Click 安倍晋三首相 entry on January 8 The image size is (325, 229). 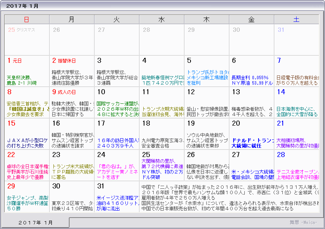click(28, 109)
